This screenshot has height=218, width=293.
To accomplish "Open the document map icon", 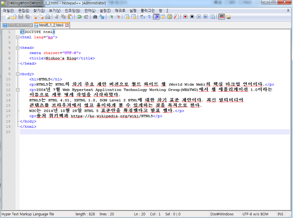I will 169,17.
